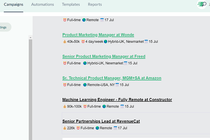Viewport: 210px width, 140px height.
Task: Click globe icon in top 17 Jul row
Action: 84,20
